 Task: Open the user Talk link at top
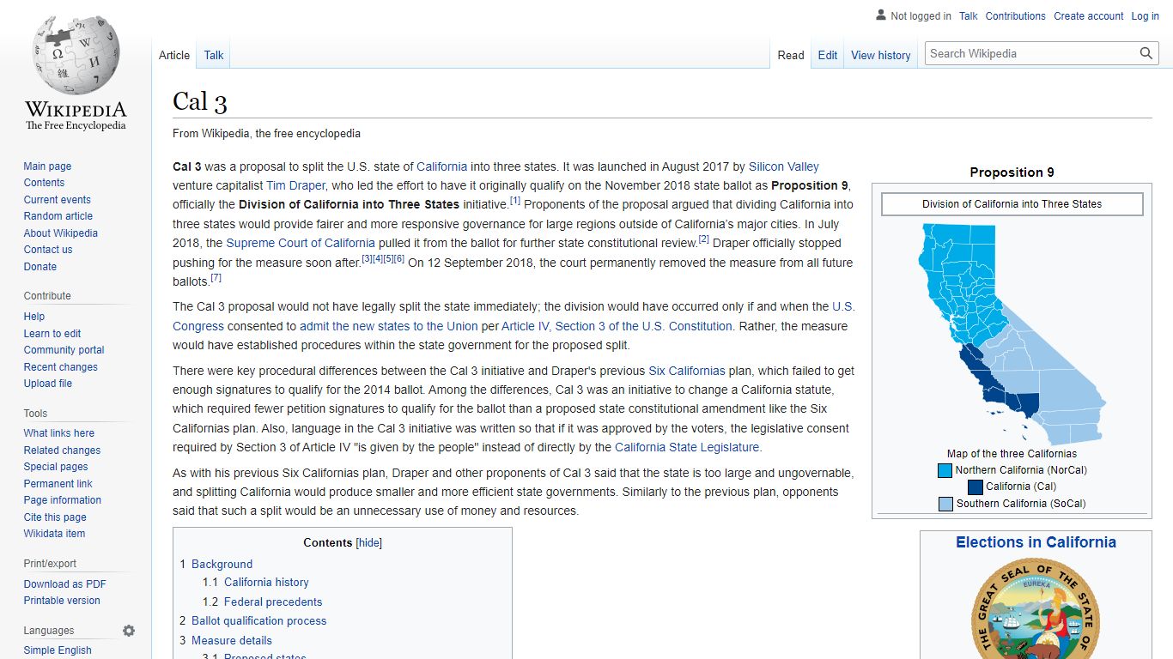coord(969,16)
